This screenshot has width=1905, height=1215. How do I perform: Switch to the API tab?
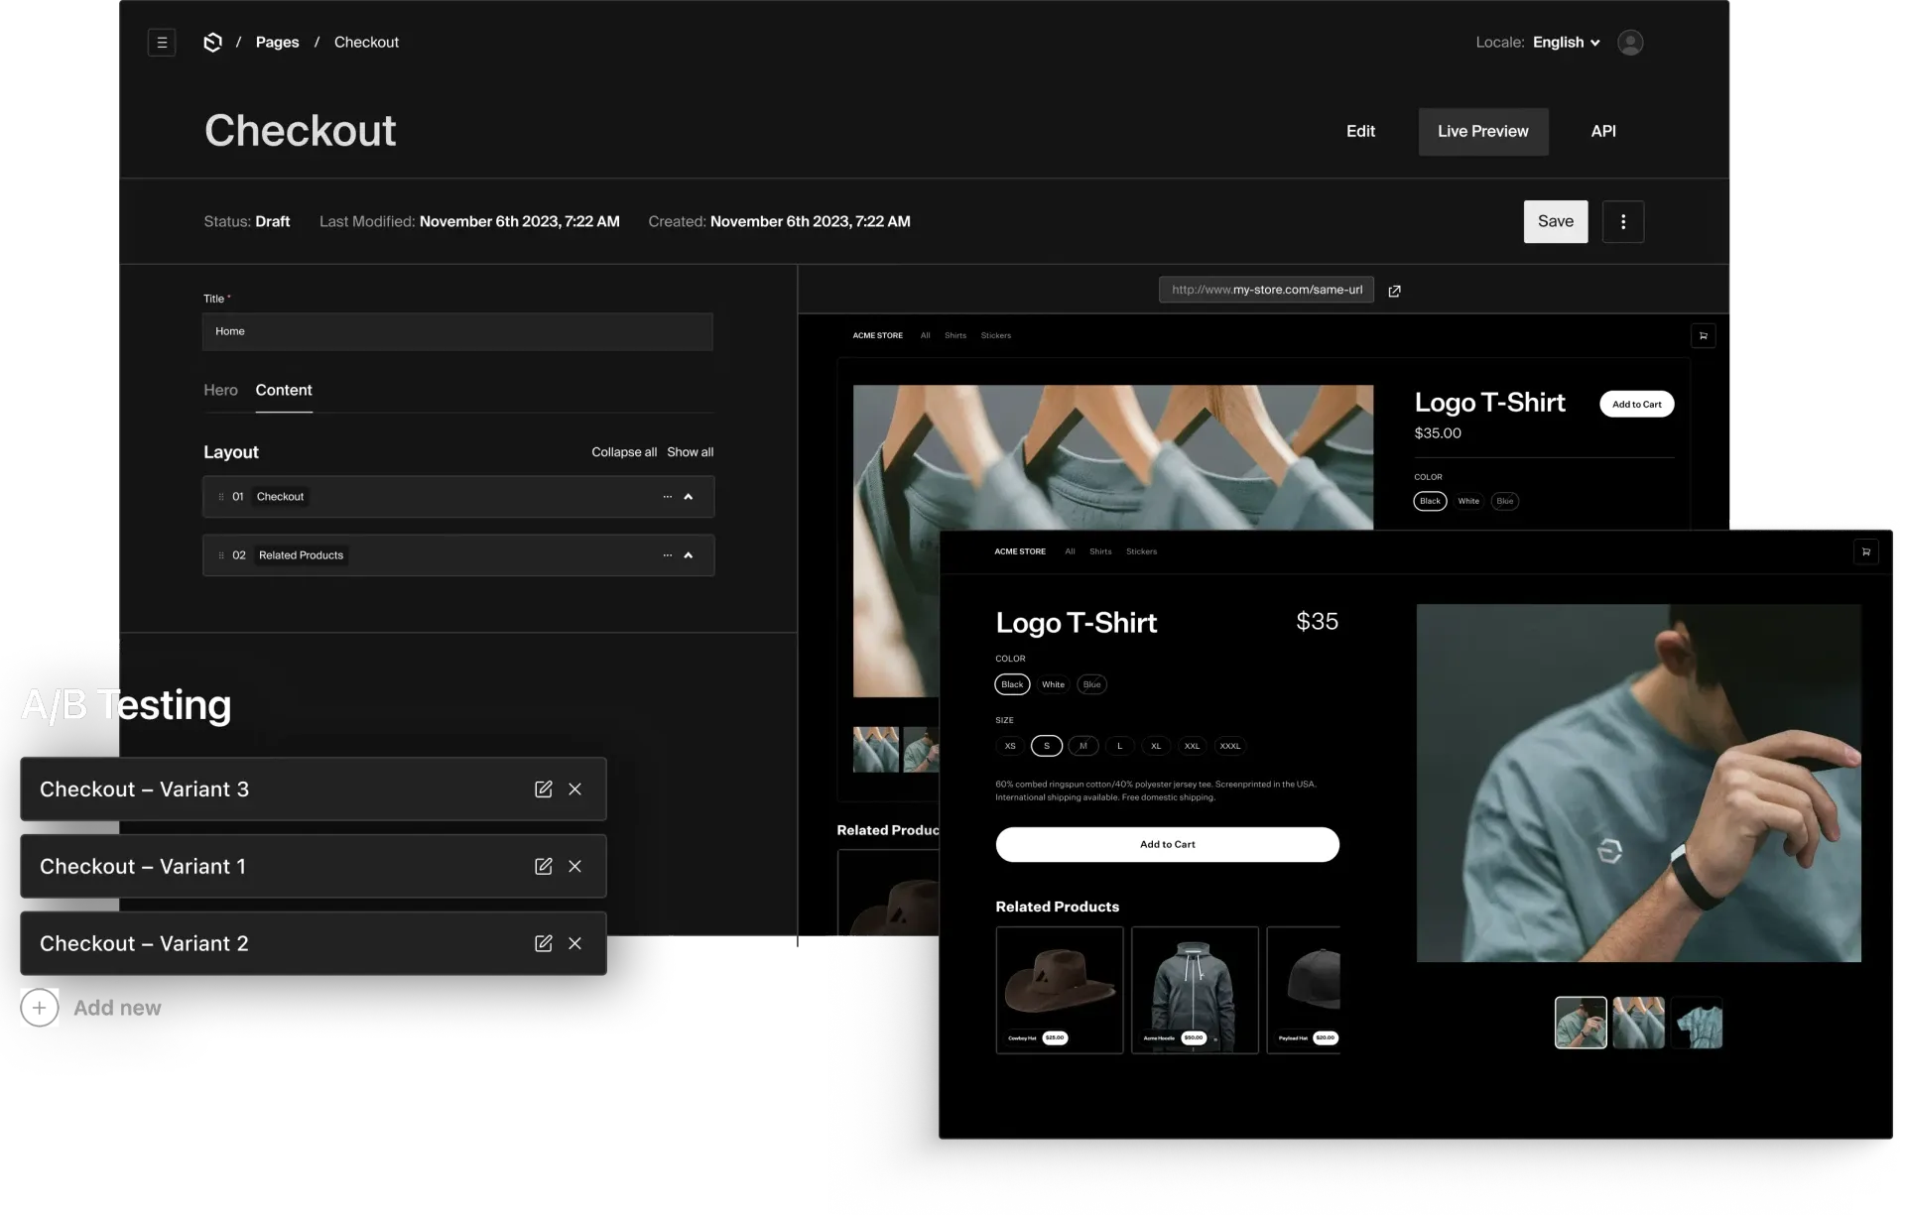click(x=1602, y=131)
